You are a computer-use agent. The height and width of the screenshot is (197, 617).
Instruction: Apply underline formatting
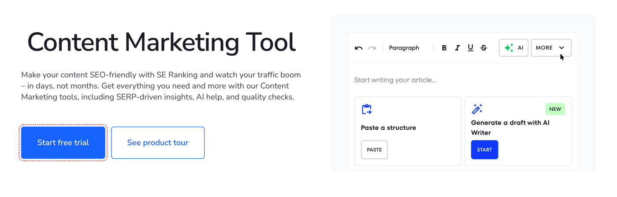pos(470,48)
